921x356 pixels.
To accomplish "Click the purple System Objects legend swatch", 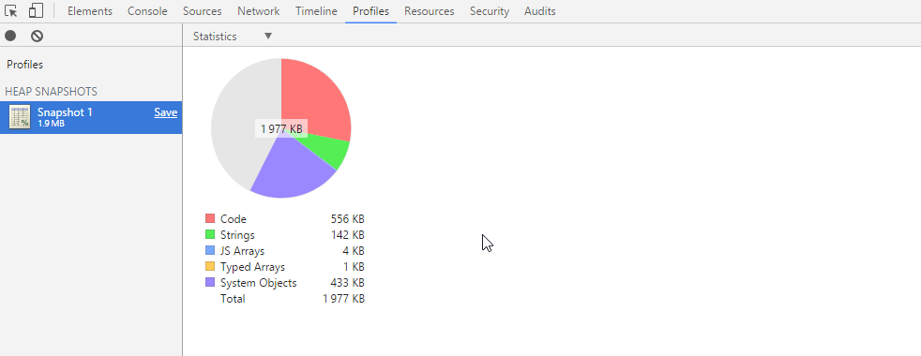I will point(210,282).
